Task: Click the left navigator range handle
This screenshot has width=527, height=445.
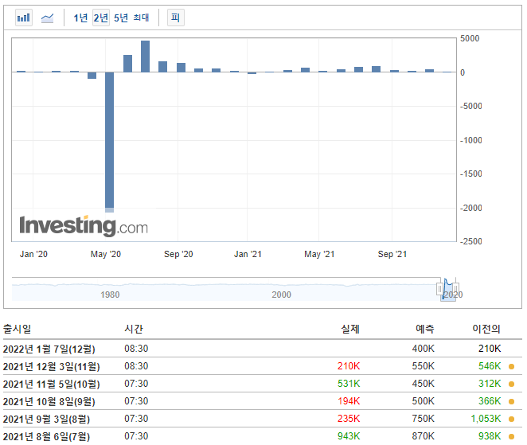Action: point(440,289)
